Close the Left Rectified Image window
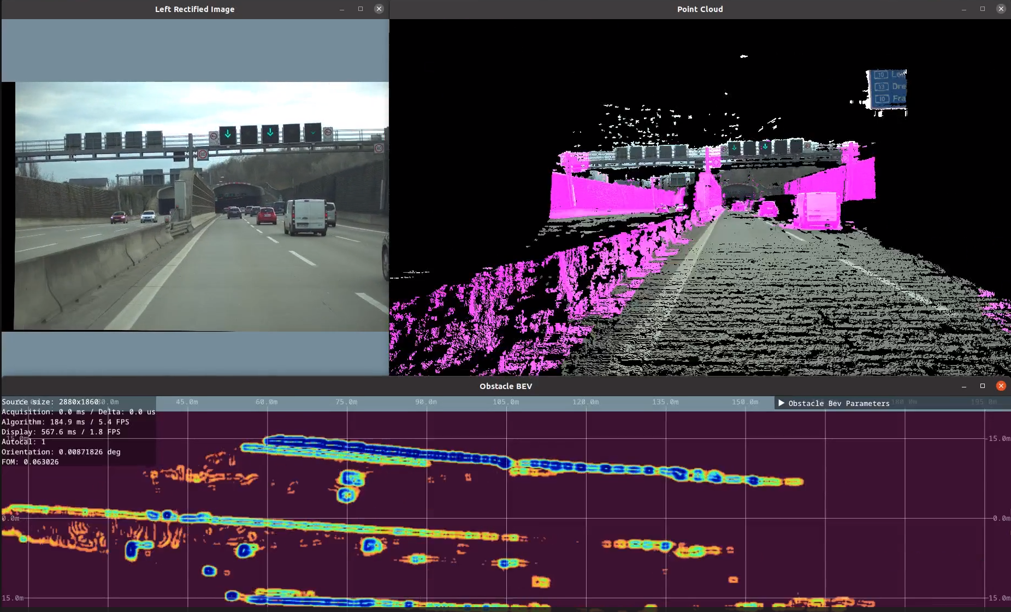 tap(379, 9)
